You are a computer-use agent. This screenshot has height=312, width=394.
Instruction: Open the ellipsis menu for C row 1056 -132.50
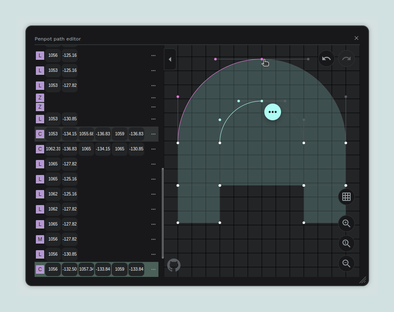153,269
